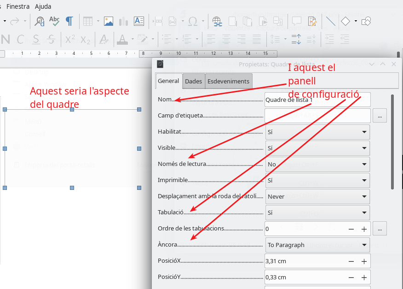Toggle formatting marks (pilcrow) icon
Viewport: 403px width, 289px height.
tap(69, 21)
